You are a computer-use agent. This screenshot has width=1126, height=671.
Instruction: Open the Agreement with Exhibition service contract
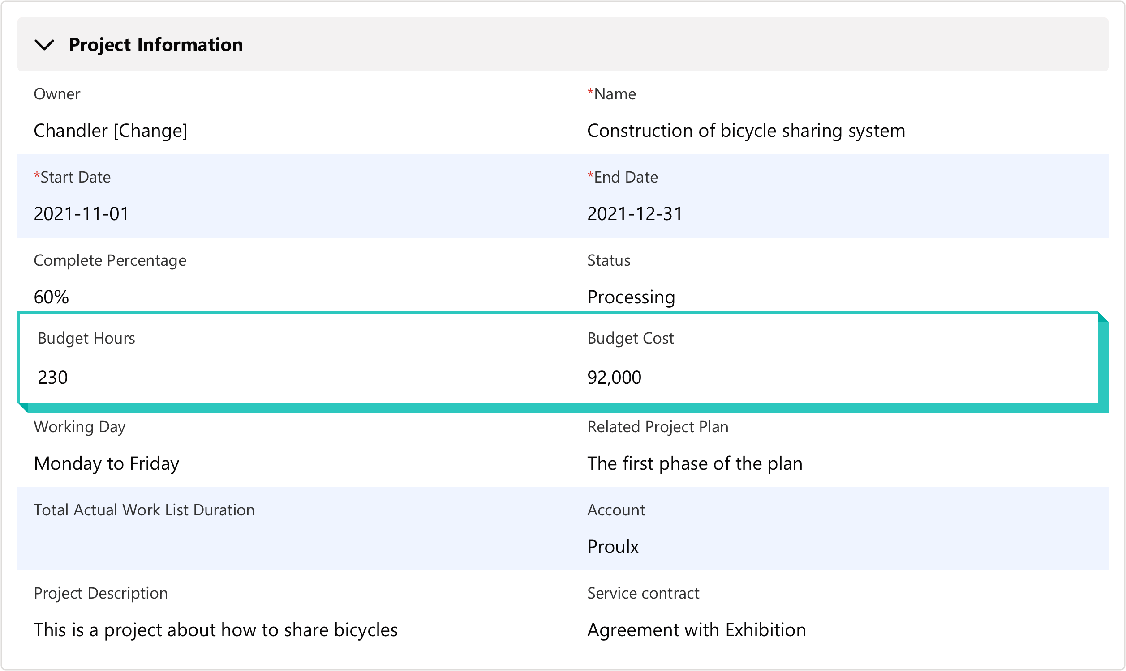click(696, 630)
